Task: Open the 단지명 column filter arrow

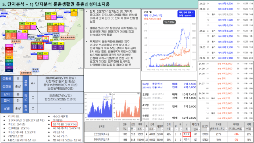Action: coord(117,129)
